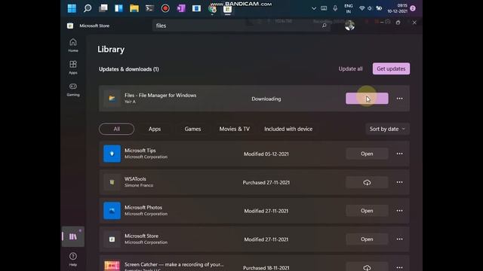Screen dimensions: 483x271
Task: Select the Library icon in sidebar
Action: click(x=73, y=236)
